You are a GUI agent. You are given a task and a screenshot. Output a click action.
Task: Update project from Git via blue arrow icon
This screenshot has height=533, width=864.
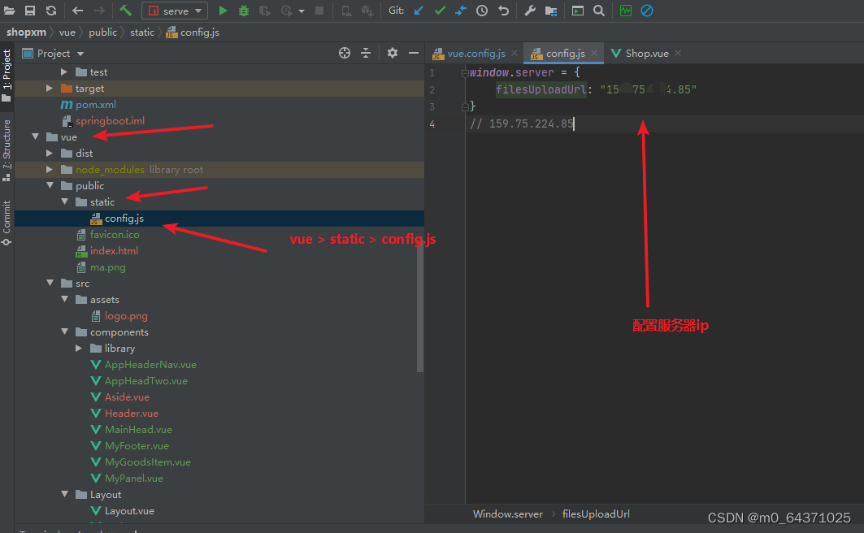tap(418, 11)
